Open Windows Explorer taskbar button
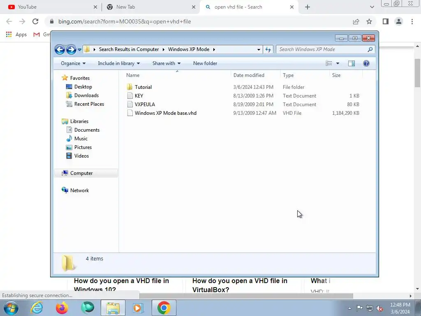The width and height of the screenshot is (421, 316). 113,308
